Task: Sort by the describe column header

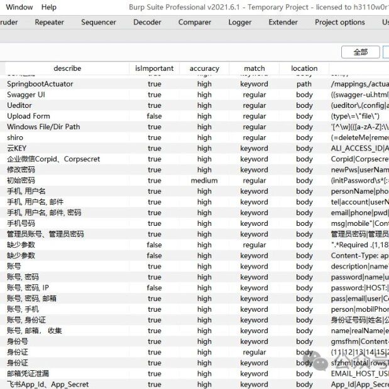Action: pyautogui.click(x=67, y=68)
